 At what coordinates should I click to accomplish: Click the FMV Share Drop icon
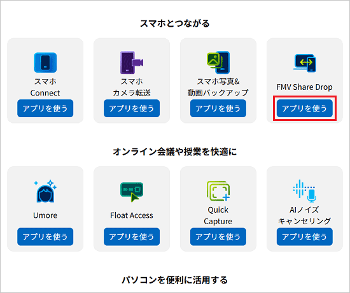(x=305, y=63)
